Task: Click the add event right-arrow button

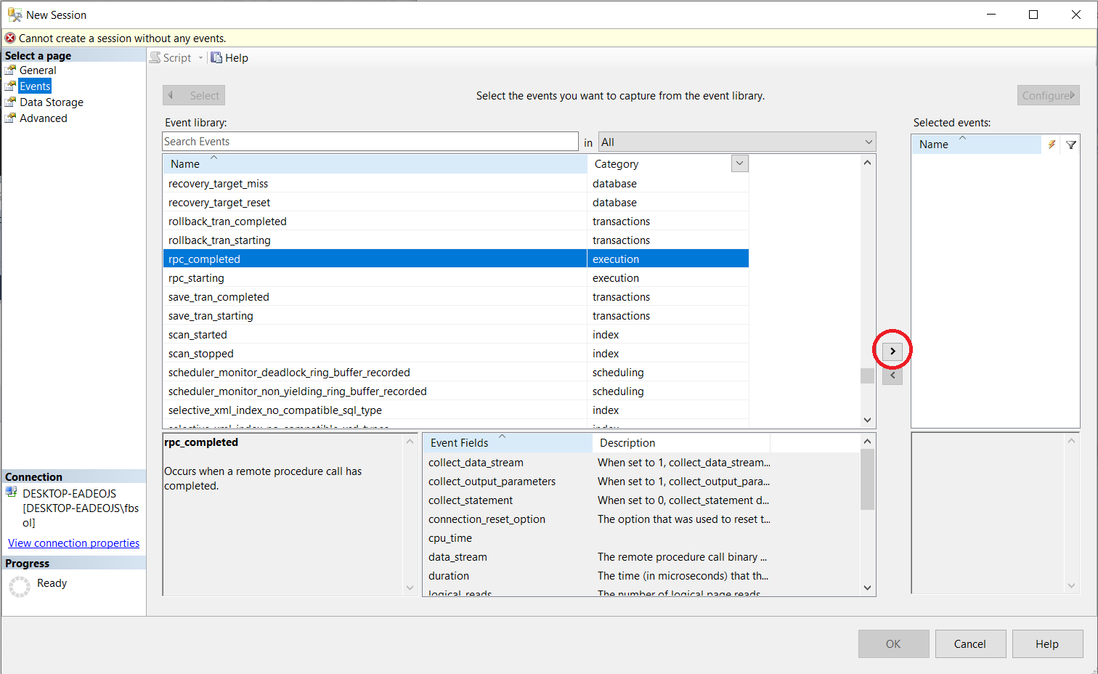Action: pyautogui.click(x=892, y=352)
